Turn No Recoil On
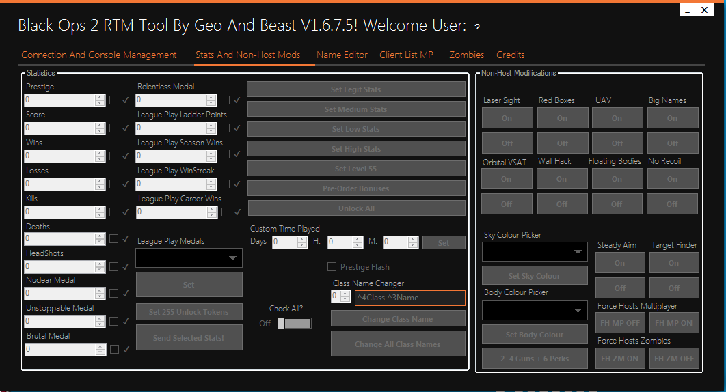The width and height of the screenshot is (726, 392). click(672, 179)
